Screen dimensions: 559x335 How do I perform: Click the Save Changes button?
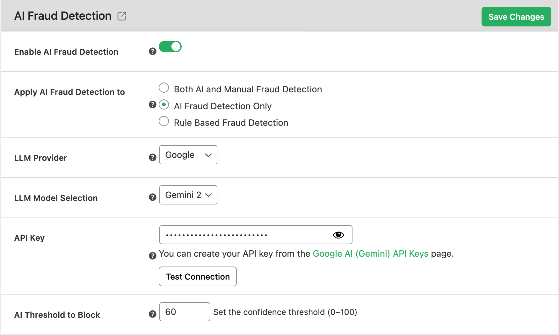tap(516, 17)
